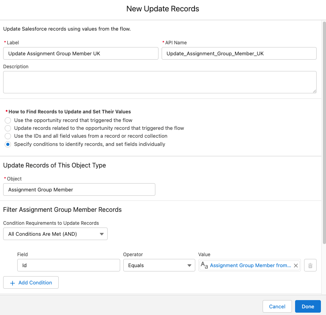Screen dimensions: 326x315
Task: Click the text-type icon in Value field
Action: pos(204,266)
